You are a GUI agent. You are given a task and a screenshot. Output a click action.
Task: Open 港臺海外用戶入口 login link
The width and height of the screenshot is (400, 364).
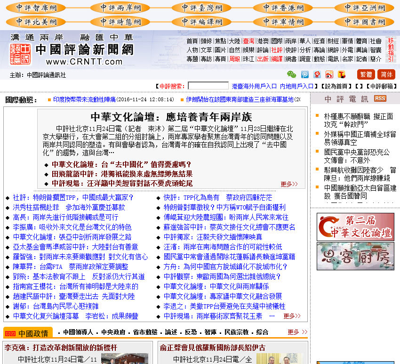tap(254, 86)
